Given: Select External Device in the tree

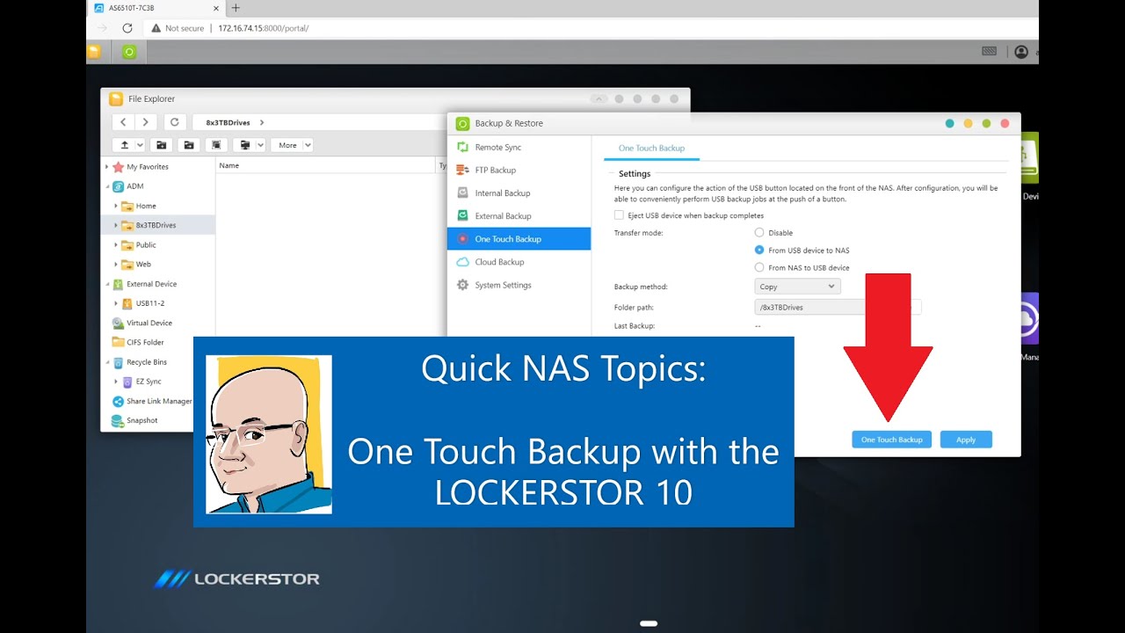Looking at the screenshot, I should pos(151,284).
